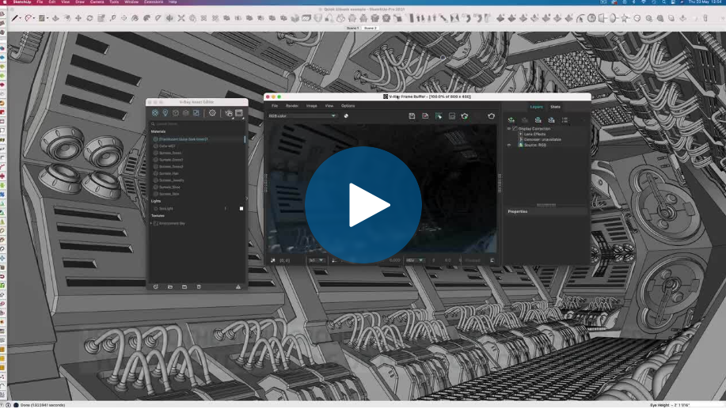Screen dimensions: 726x409
Task: Save the image in the Frame Buffer toolbar
Action: [x=412, y=116]
